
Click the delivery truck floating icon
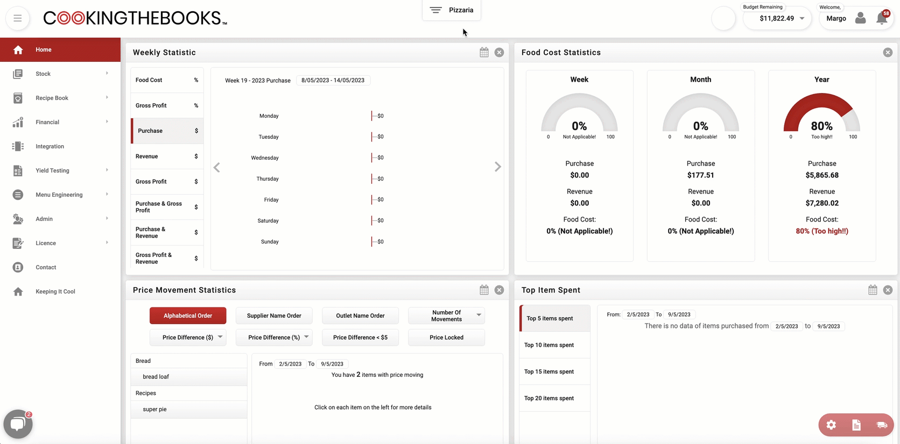[x=881, y=425]
